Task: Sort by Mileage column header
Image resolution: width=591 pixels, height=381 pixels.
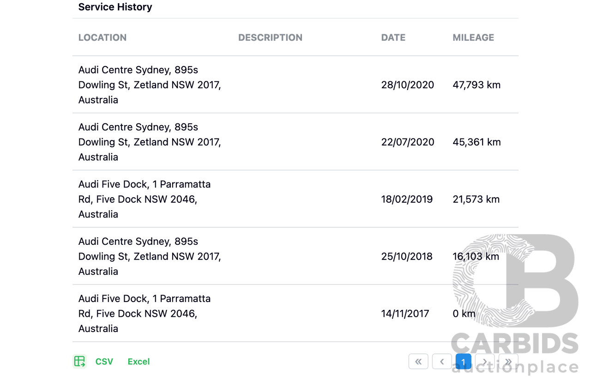Action: coord(473,37)
